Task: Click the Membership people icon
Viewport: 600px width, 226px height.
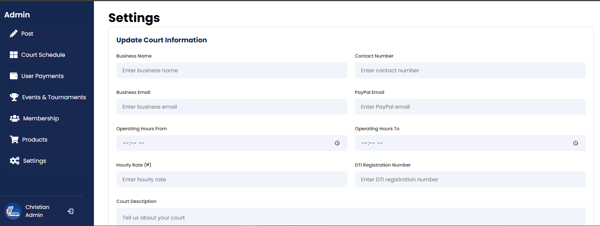Action: pos(14,118)
